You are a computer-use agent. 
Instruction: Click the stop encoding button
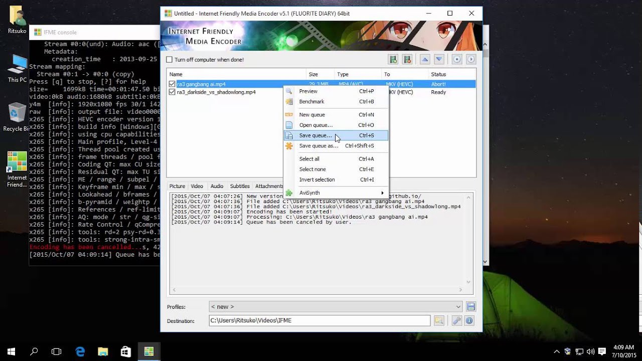pyautogui.click(x=457, y=59)
